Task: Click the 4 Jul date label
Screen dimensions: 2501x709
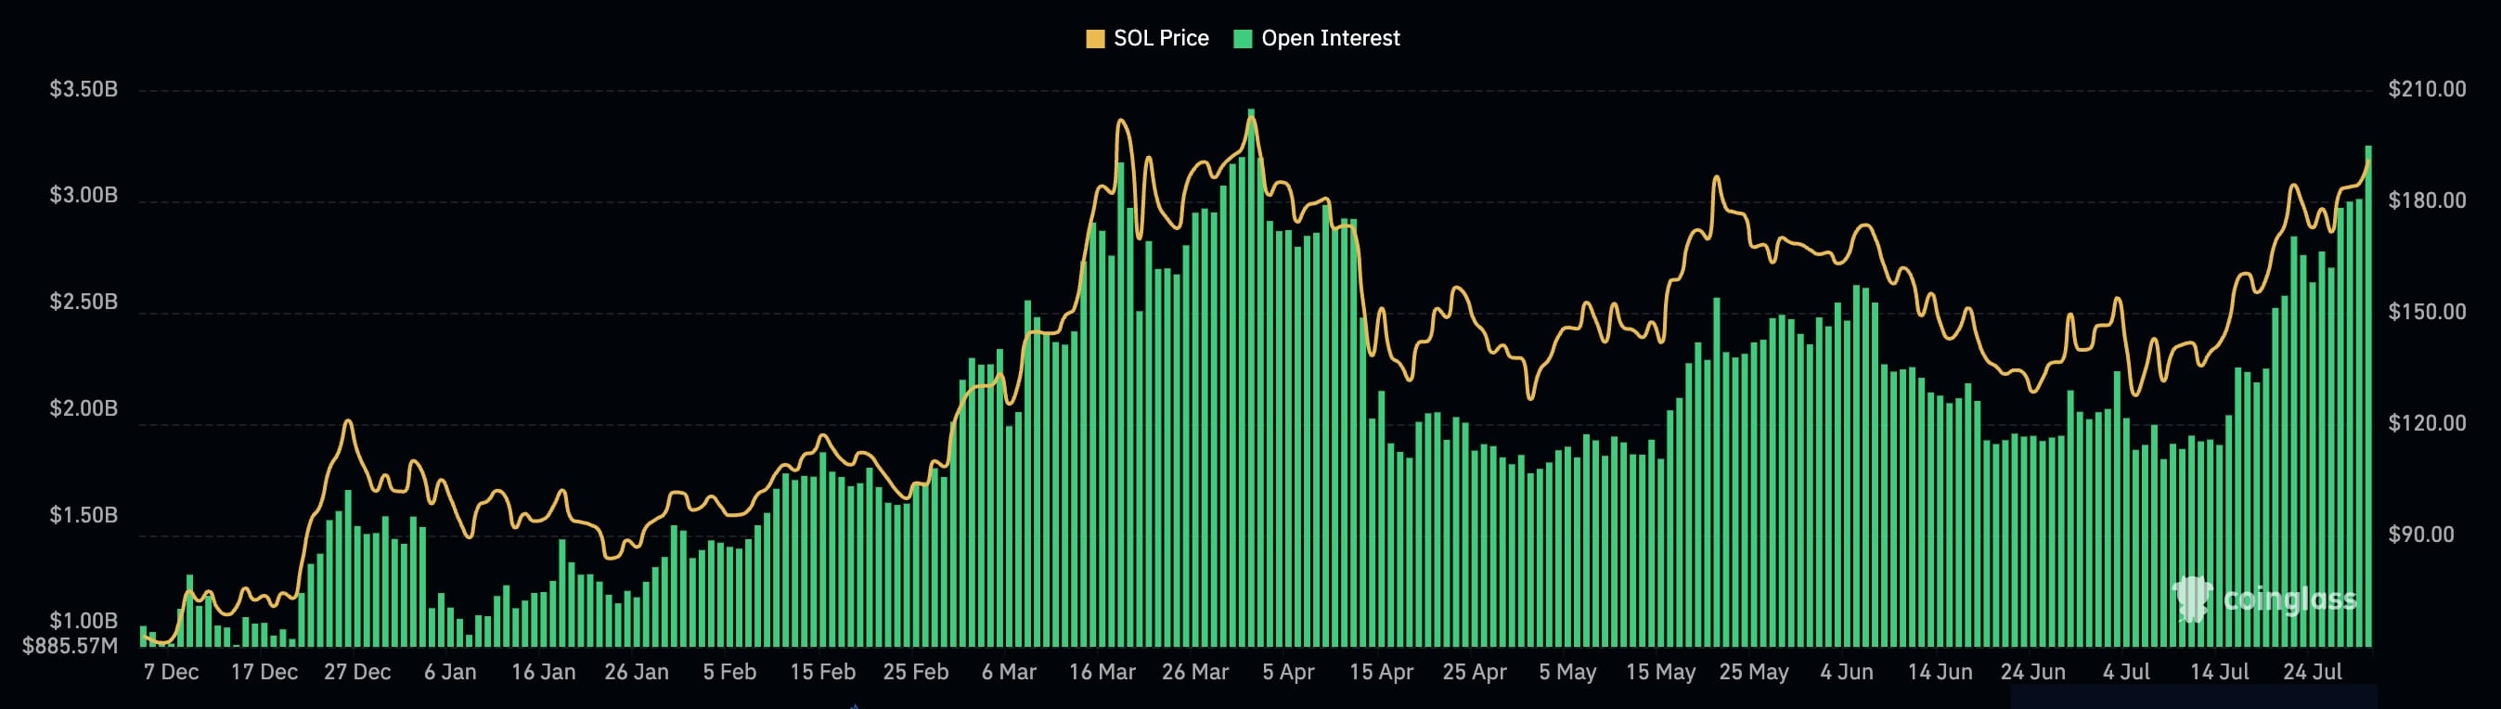Action: tap(2126, 672)
